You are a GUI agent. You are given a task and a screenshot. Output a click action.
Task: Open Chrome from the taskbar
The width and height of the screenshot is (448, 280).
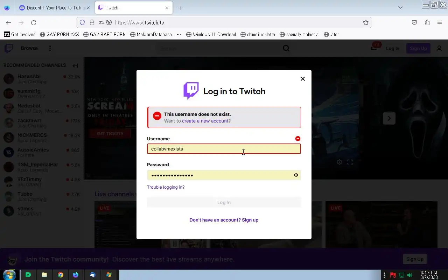coord(61,275)
